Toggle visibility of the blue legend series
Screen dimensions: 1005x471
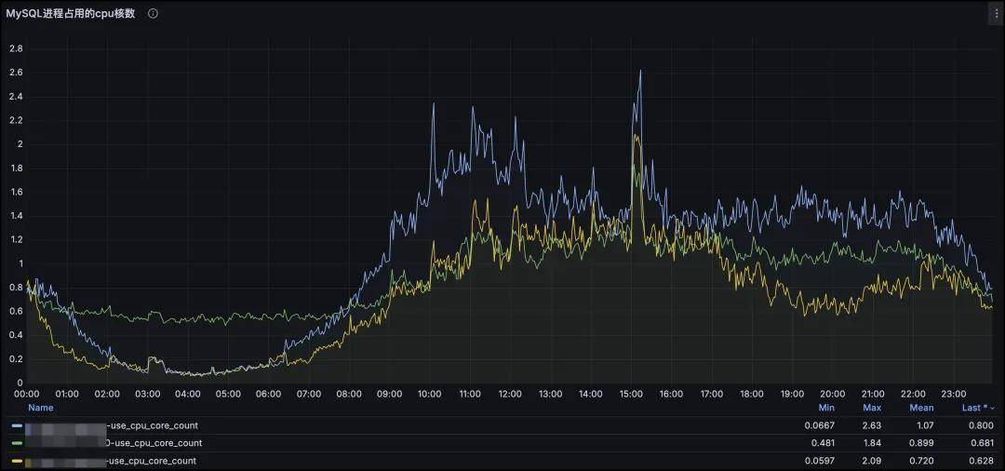pyautogui.click(x=154, y=426)
